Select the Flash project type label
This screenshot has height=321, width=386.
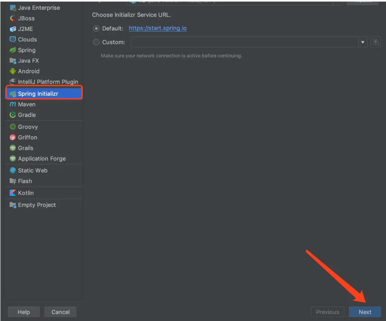click(25, 181)
